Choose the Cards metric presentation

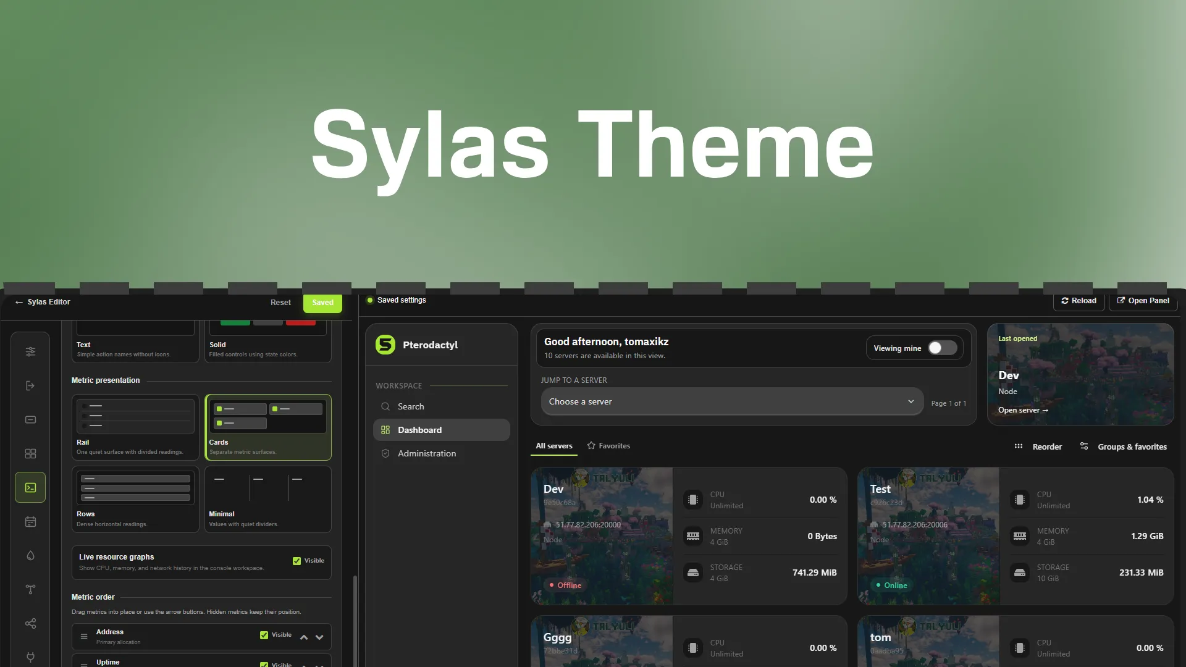click(268, 427)
